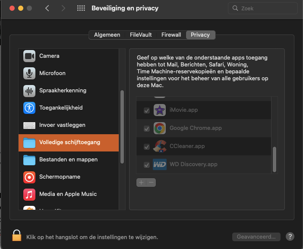Select the Bestanden en mappen label text

tap(68, 160)
